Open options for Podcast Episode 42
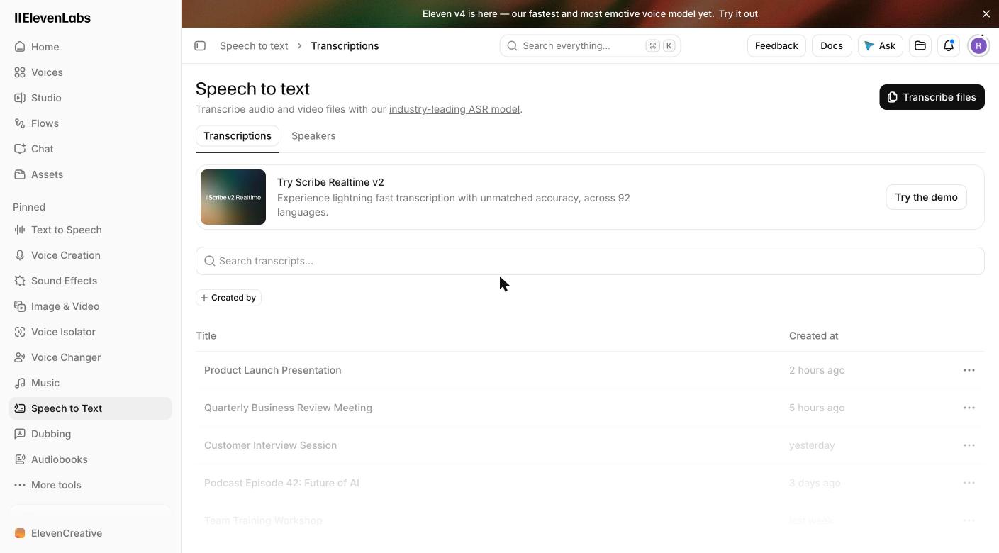The width and height of the screenshot is (999, 553). [x=969, y=483]
